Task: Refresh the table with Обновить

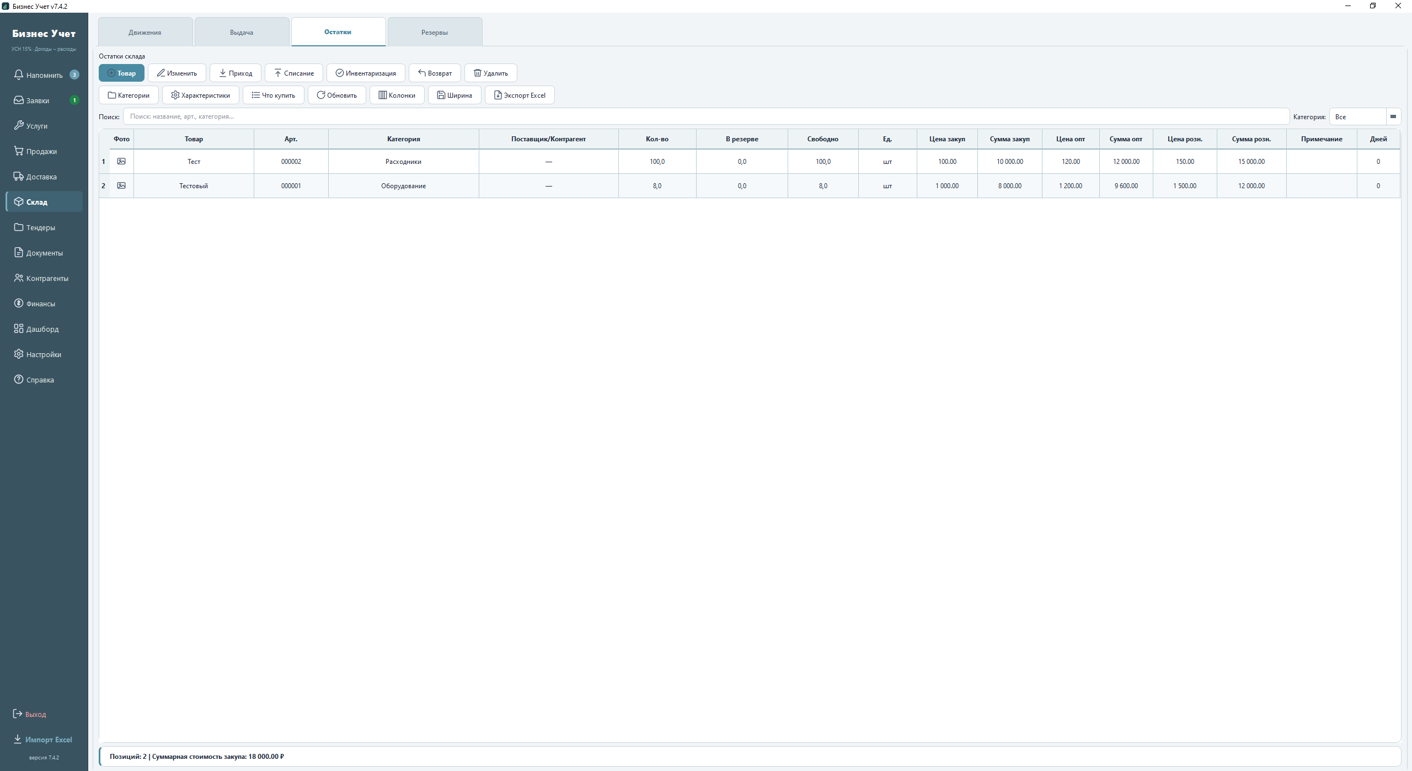Action: click(337, 95)
